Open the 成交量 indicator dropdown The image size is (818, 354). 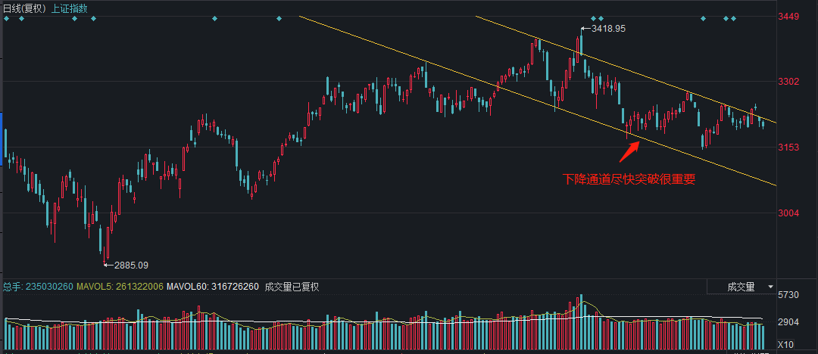(742, 286)
